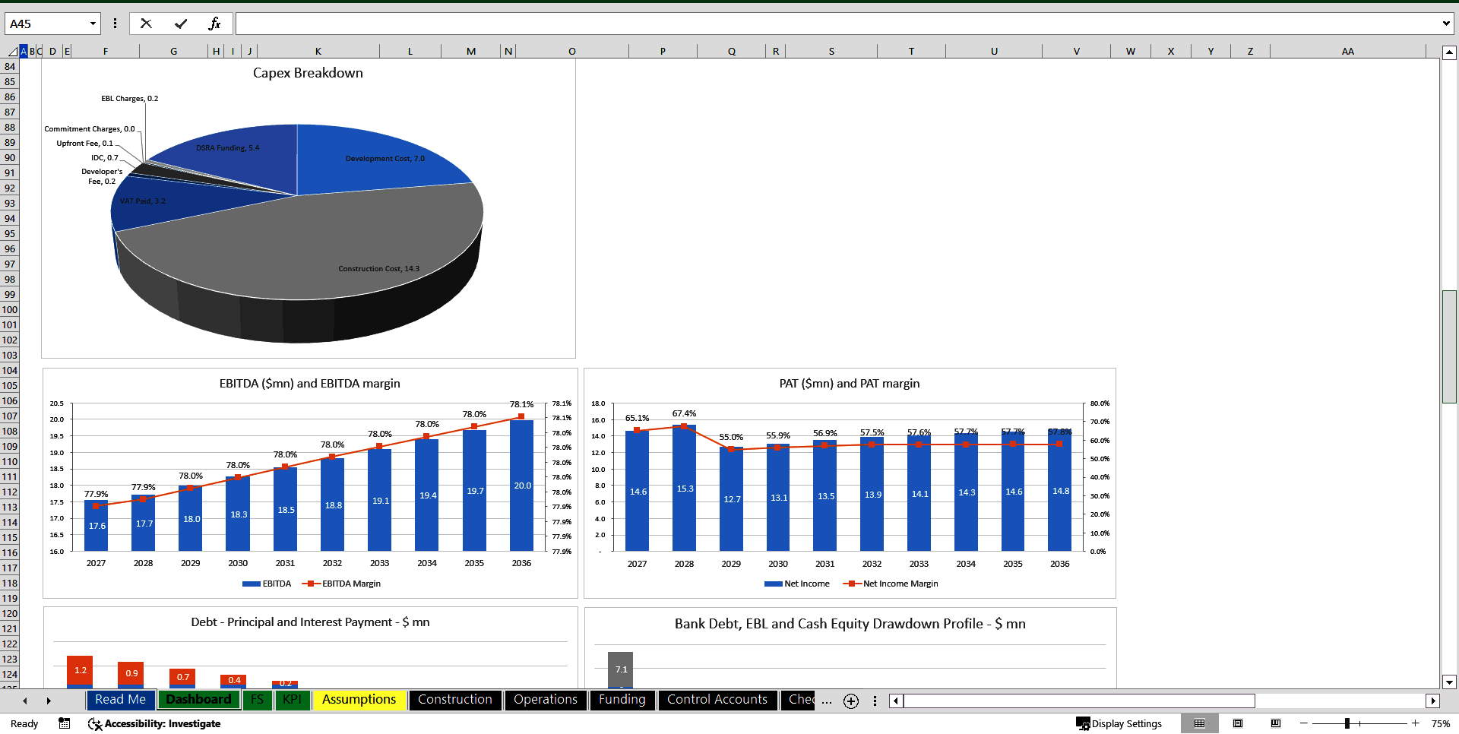Select the Read Me sheet tab
The width and height of the screenshot is (1459, 734).
[x=120, y=700]
